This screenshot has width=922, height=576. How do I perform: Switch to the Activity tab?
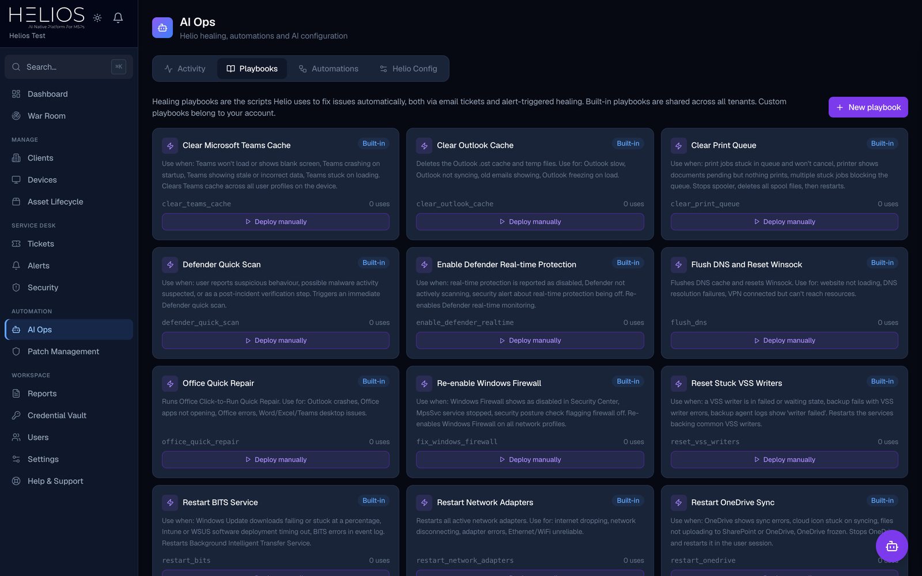click(184, 69)
